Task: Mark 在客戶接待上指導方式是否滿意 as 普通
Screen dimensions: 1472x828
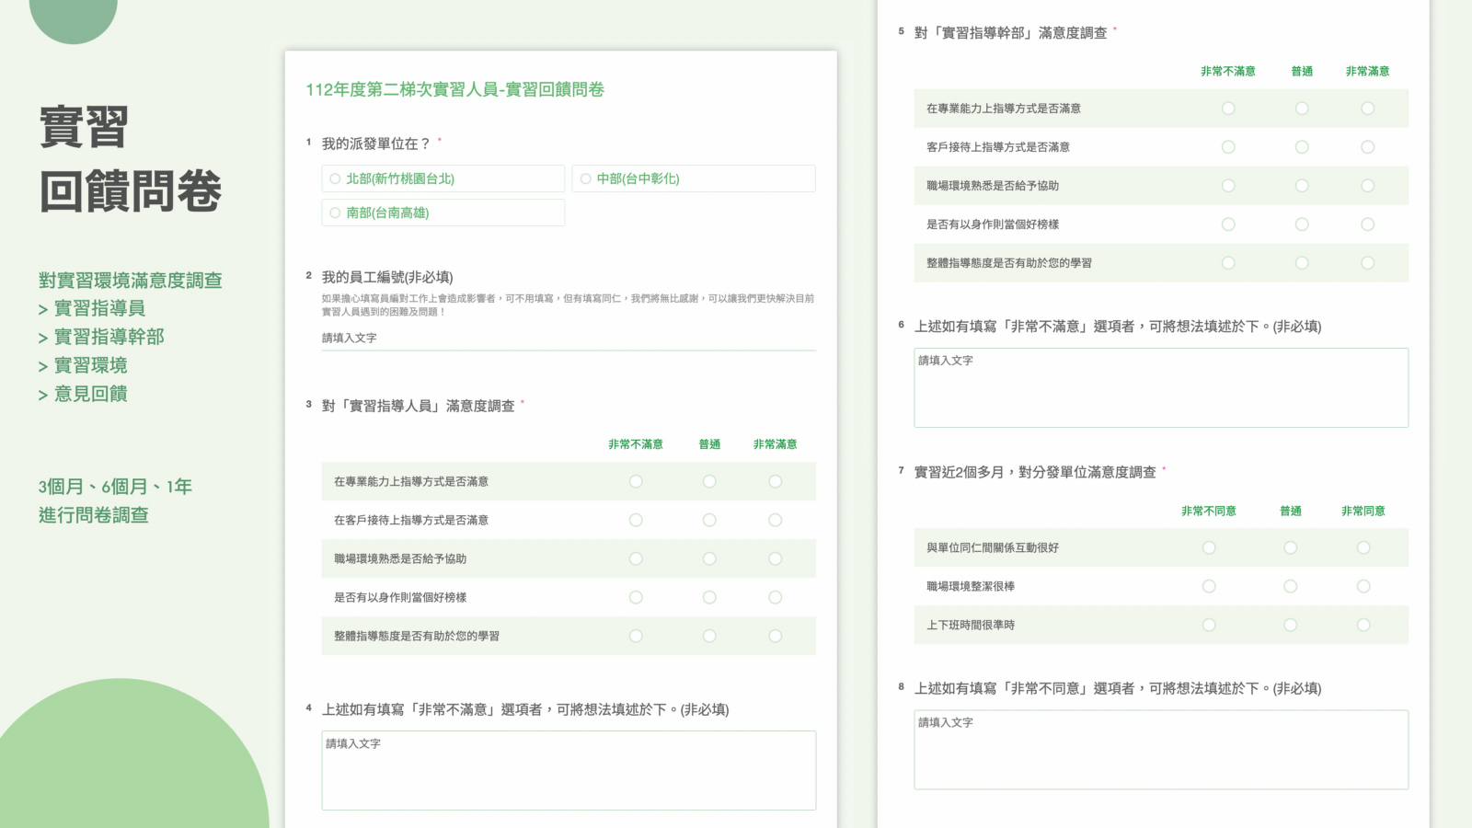Action: (709, 520)
